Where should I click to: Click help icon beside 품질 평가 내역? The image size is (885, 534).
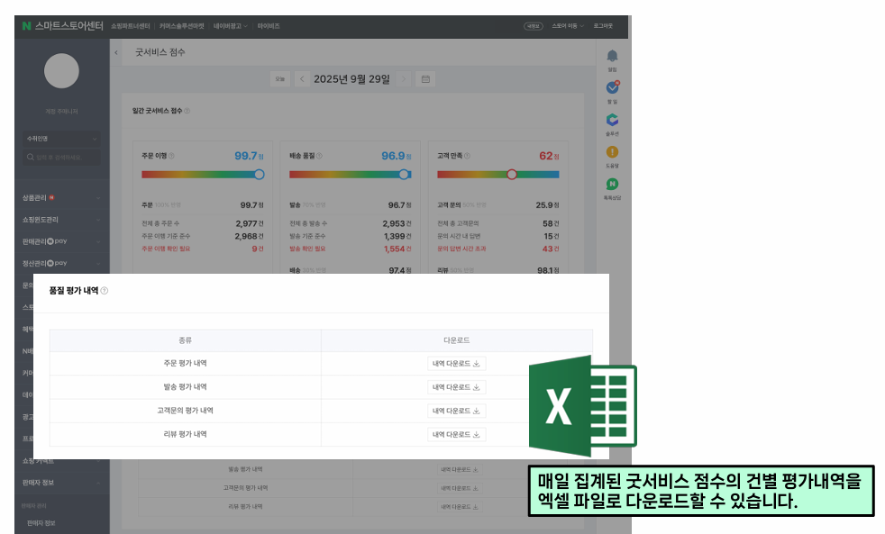105,291
